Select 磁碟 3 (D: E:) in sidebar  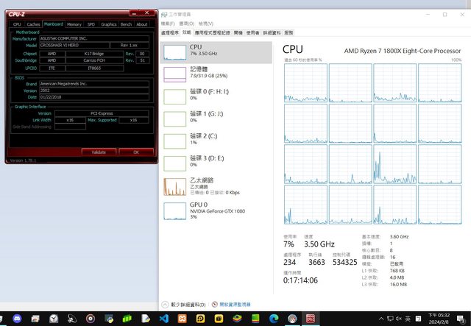(x=216, y=163)
